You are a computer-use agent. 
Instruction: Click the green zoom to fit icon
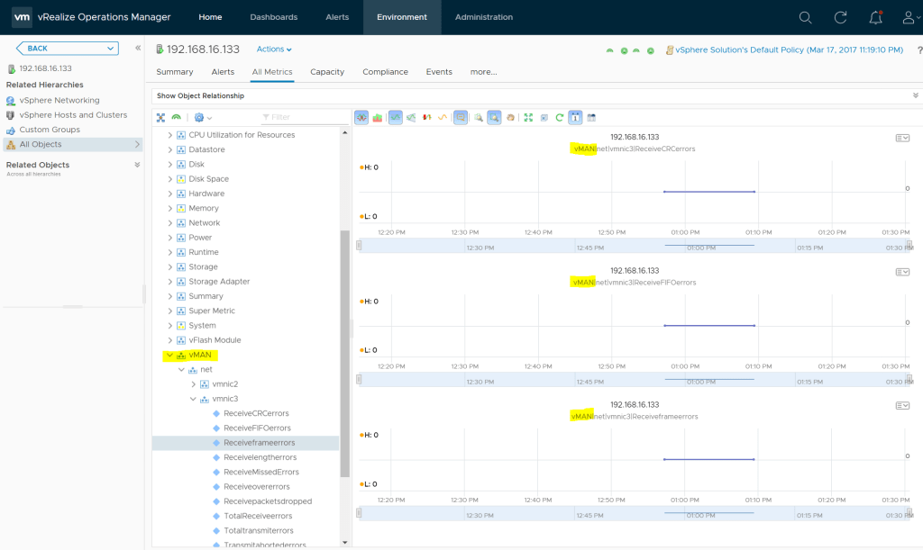[x=528, y=118]
